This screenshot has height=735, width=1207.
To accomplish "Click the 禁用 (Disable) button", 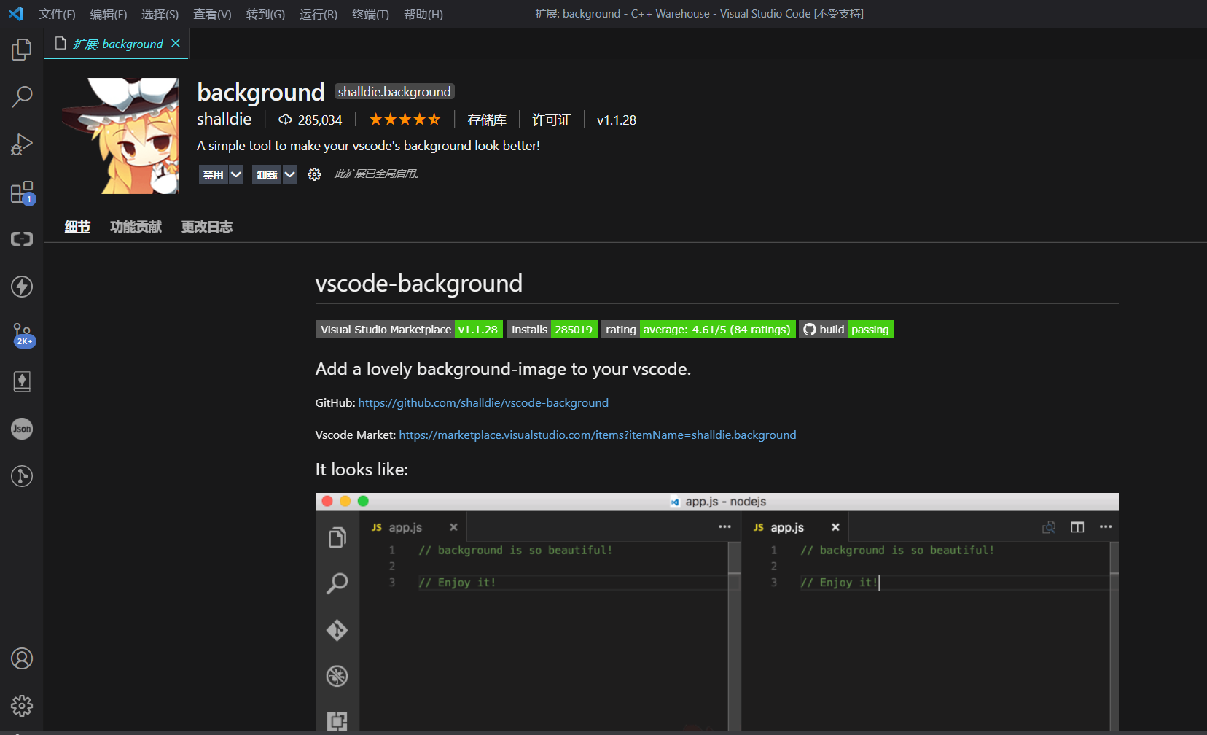I will [x=213, y=175].
